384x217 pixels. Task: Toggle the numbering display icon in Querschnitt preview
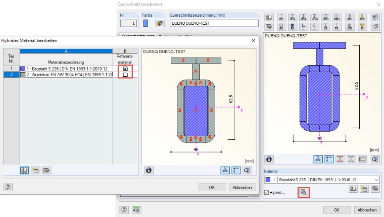362,159
